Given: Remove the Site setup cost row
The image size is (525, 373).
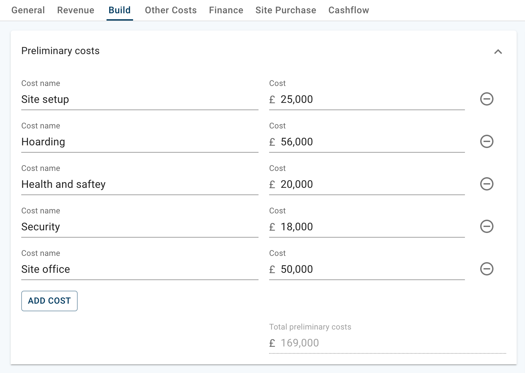Looking at the screenshot, I should [487, 99].
